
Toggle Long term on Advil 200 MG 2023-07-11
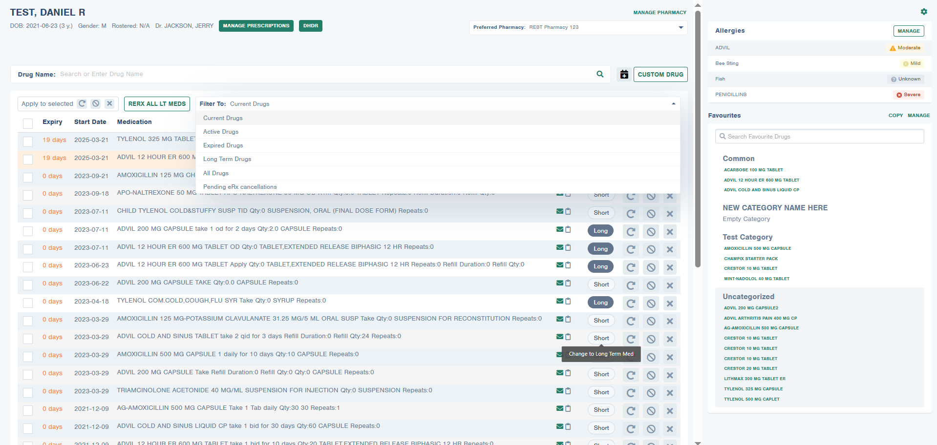pos(600,231)
